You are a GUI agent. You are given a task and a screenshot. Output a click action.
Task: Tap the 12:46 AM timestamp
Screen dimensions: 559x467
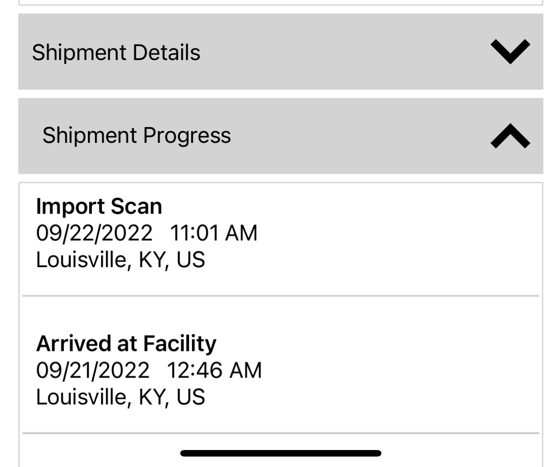(x=214, y=370)
